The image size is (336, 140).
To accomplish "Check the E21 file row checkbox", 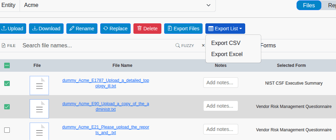I will (x=7, y=130).
